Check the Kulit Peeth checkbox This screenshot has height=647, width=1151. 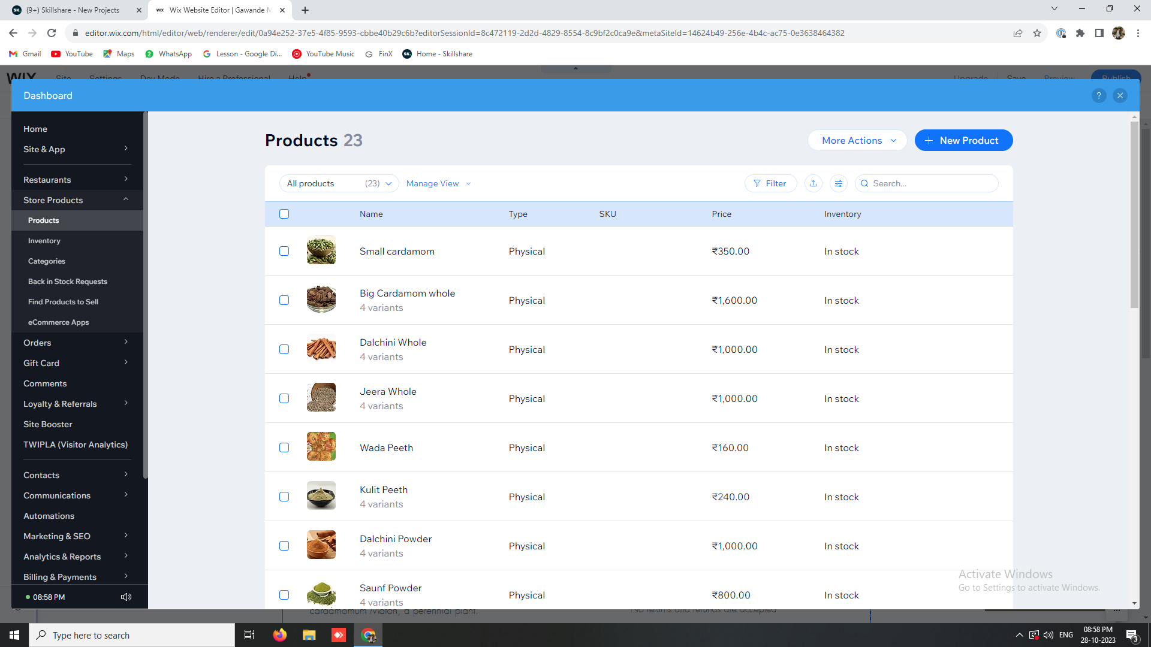point(284,497)
